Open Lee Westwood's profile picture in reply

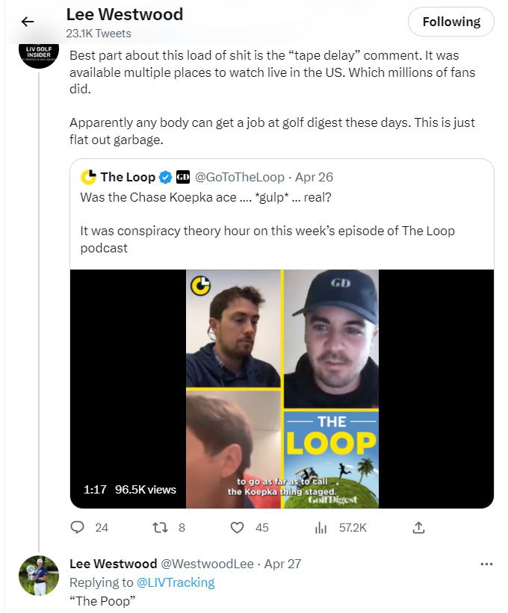point(38,576)
